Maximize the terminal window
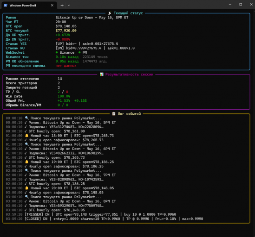Image resolution: width=255 pixels, height=237 pixels. coord(241,5)
